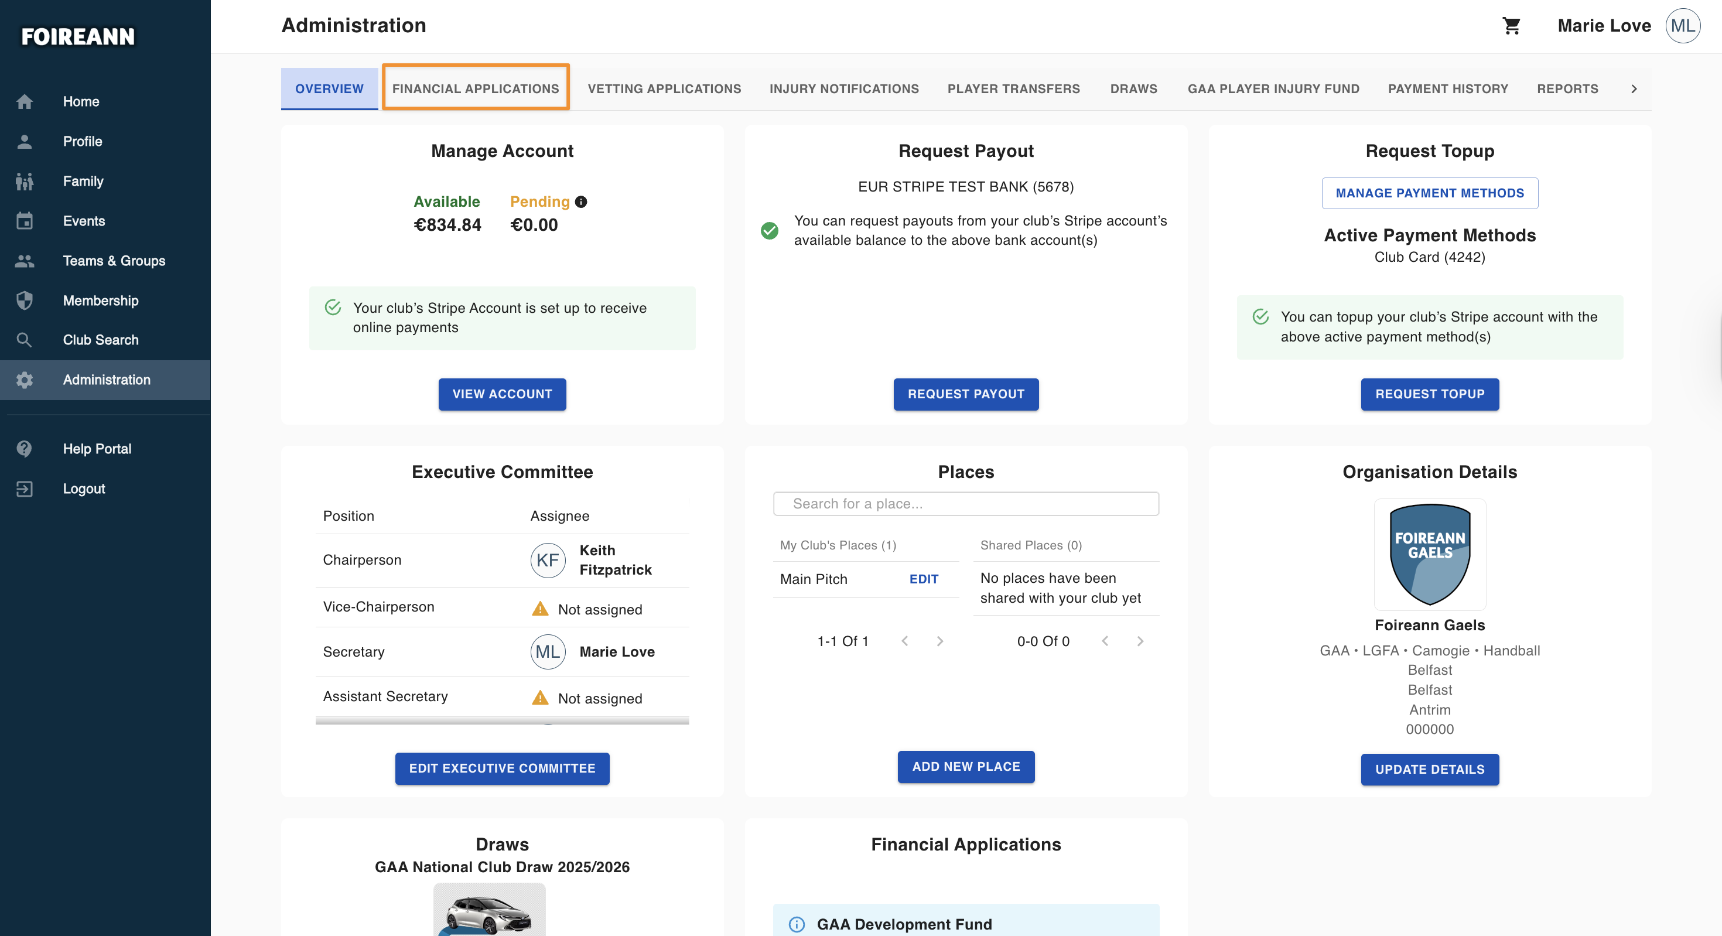Click the Home house icon in sidebar
The height and width of the screenshot is (936, 1722).
[x=25, y=101]
